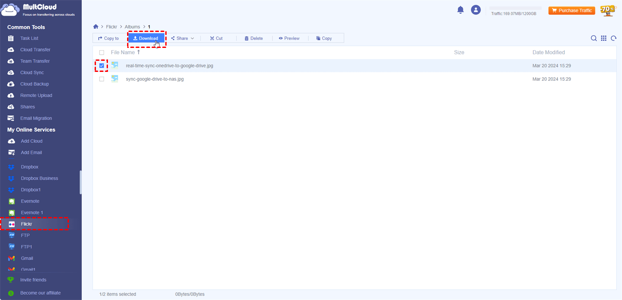Image resolution: width=622 pixels, height=300 pixels.
Task: Open Email Migration tool
Action: tap(36, 118)
